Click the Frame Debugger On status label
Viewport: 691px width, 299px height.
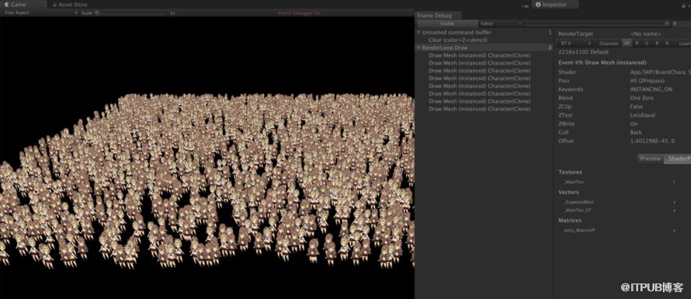point(299,13)
